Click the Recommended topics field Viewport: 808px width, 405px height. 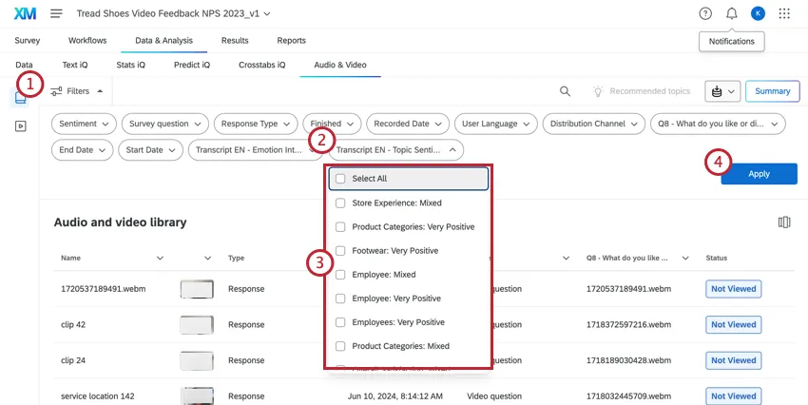649,91
